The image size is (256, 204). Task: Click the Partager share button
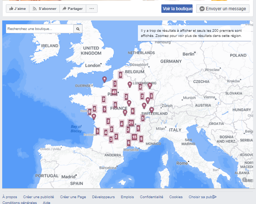(x=73, y=9)
